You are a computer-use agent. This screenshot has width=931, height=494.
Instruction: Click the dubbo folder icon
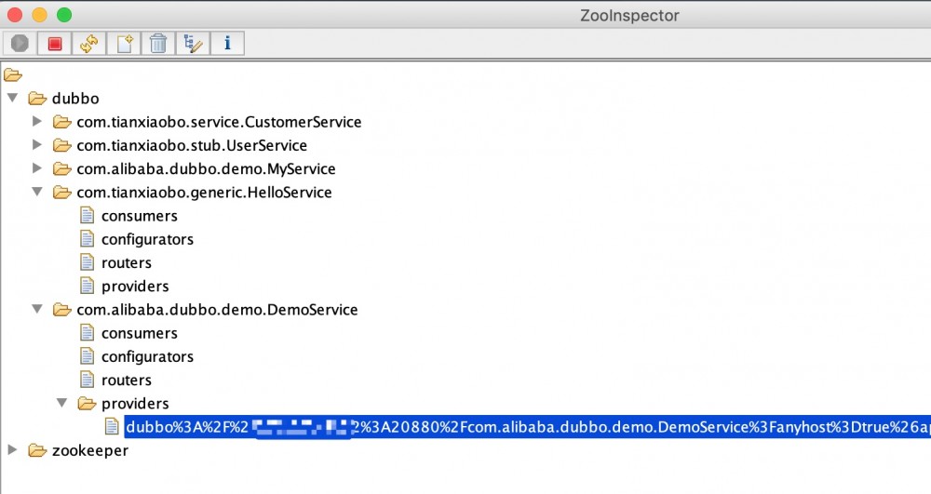37,99
